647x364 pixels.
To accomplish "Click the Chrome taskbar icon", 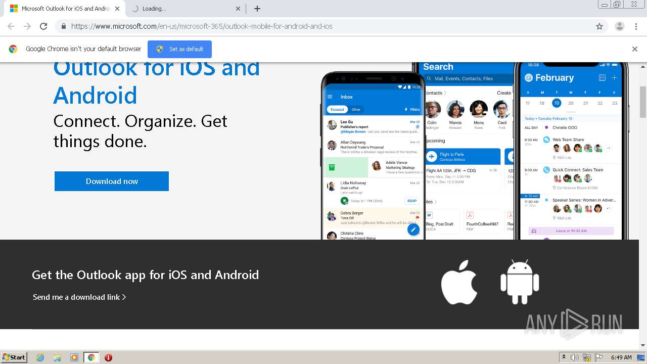I will click(91, 357).
